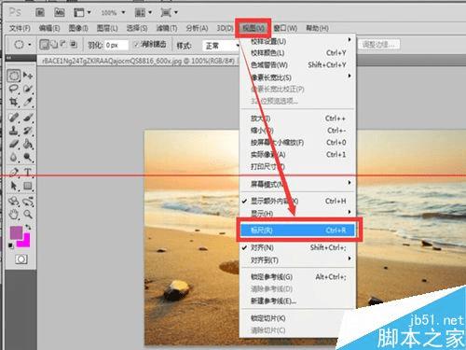Select the 3D Object Rotate tool

[14, 201]
